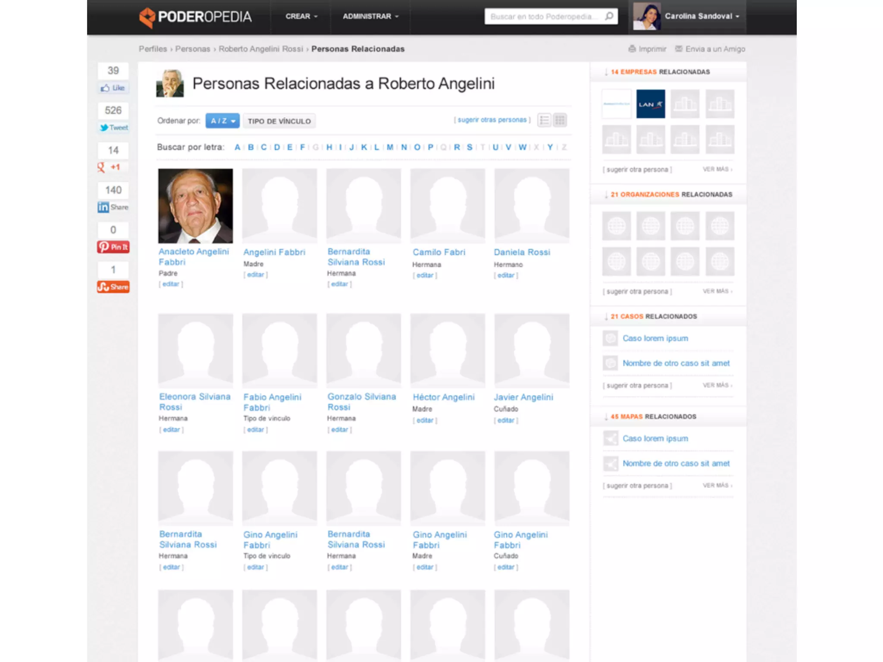Open the Administrar menu
This screenshot has height=662, width=883.
[370, 16]
